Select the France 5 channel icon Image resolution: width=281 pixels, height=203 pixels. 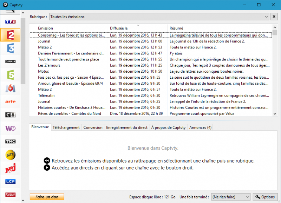(11, 75)
